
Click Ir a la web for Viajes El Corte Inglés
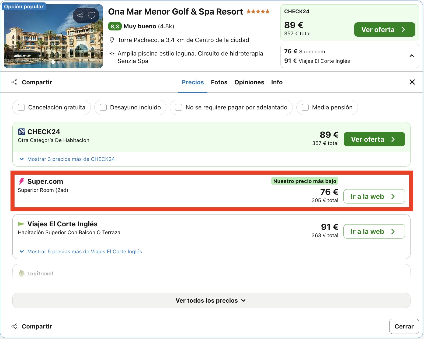374,231
